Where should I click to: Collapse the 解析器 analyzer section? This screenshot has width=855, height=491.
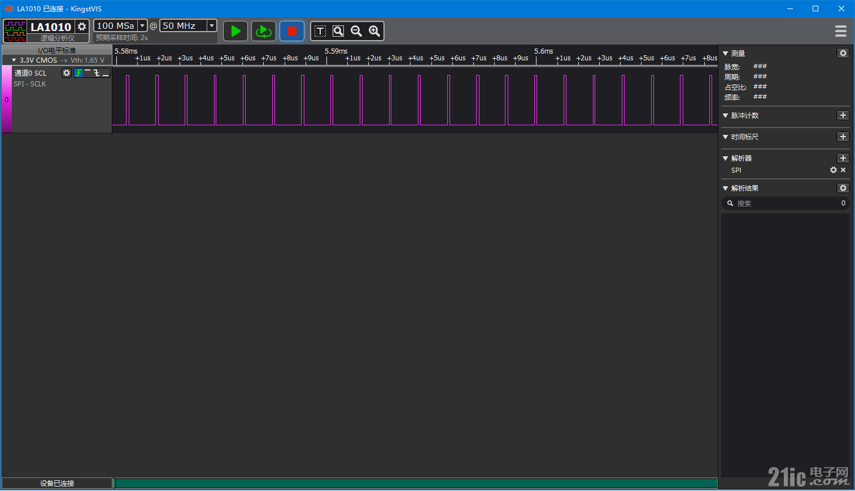coord(726,158)
